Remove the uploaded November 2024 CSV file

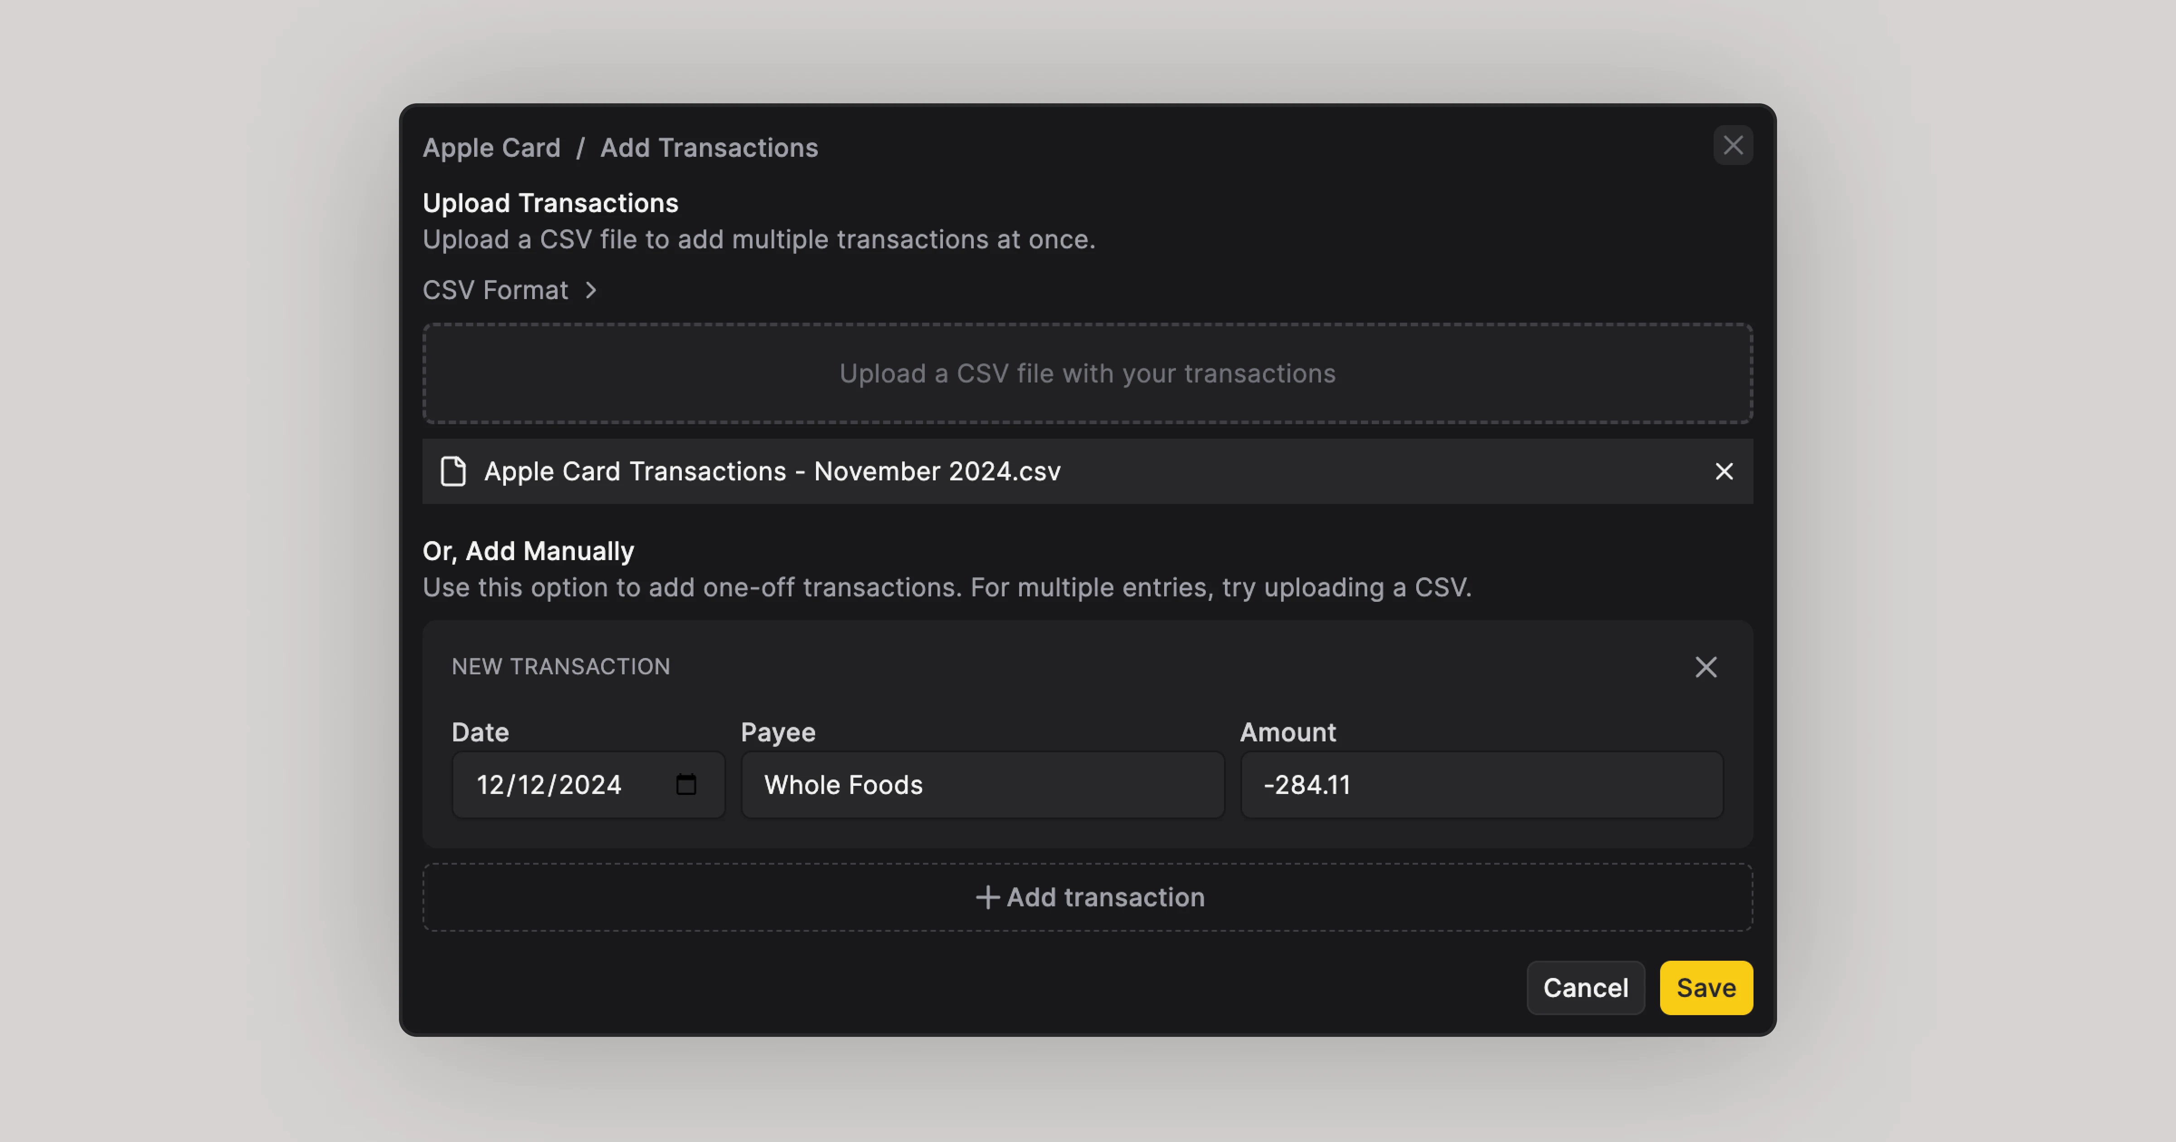(x=1724, y=472)
